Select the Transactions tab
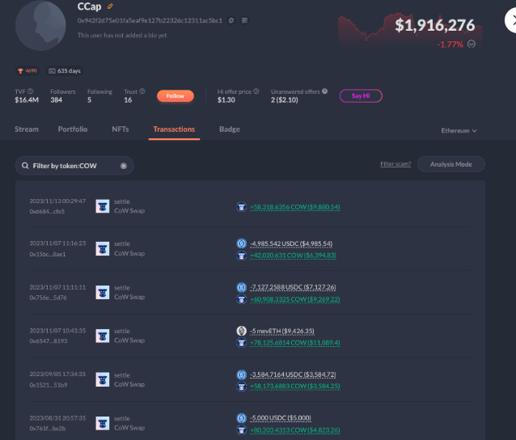 point(174,129)
